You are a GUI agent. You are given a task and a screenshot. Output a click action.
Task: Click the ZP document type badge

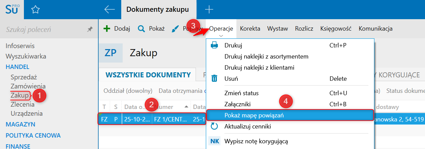coord(110,53)
